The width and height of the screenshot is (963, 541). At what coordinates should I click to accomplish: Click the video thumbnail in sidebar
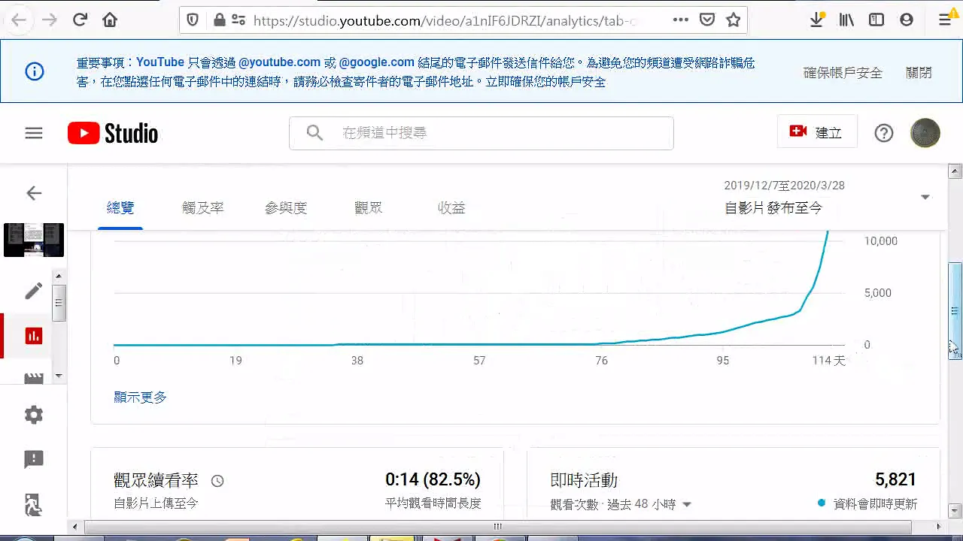click(34, 240)
